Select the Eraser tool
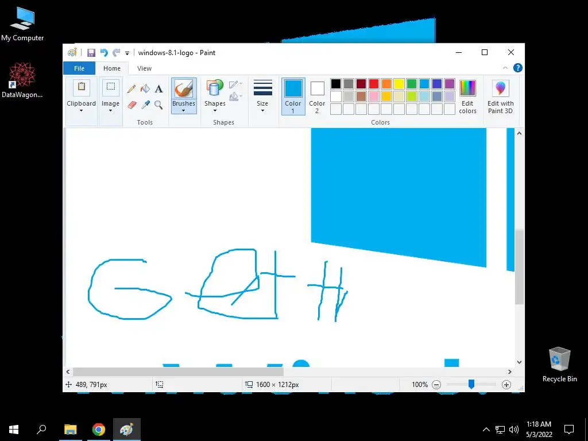 point(131,105)
